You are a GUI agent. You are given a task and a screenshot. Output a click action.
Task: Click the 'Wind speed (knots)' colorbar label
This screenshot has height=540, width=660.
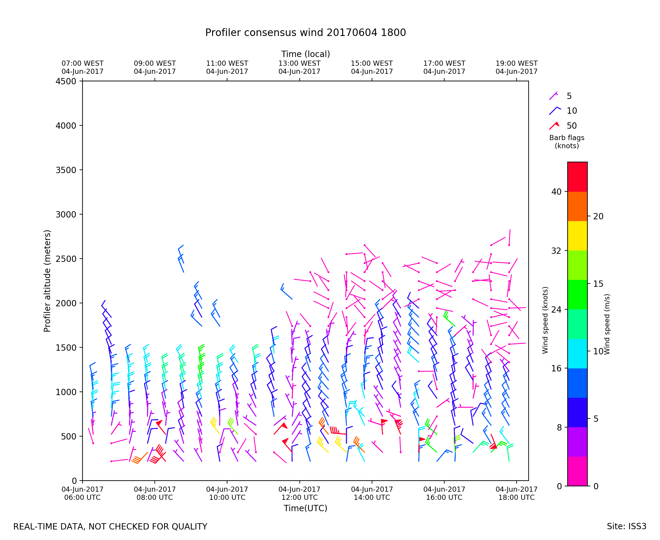click(x=545, y=320)
